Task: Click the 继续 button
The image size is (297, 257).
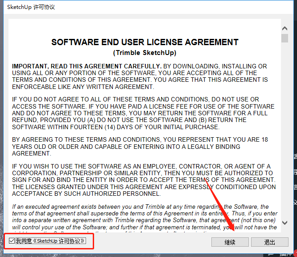Action: click(230, 242)
